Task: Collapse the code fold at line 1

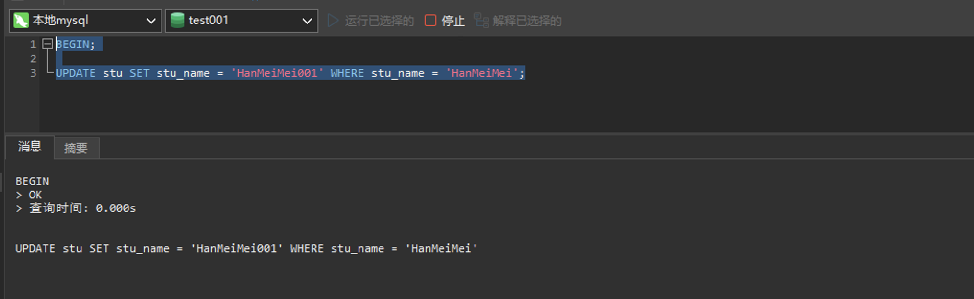Action: pos(47,44)
